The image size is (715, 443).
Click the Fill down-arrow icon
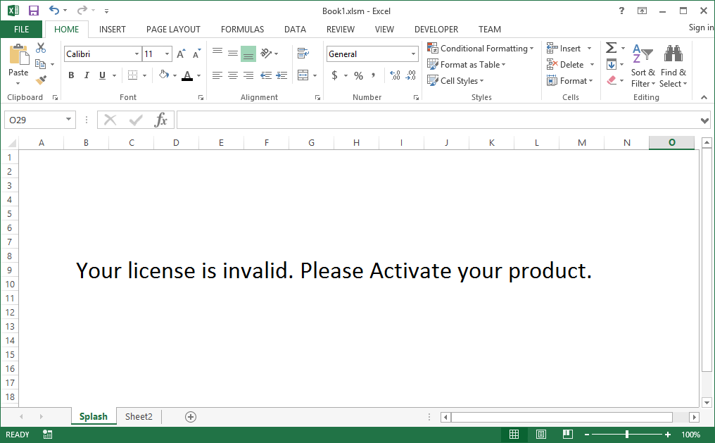point(612,64)
